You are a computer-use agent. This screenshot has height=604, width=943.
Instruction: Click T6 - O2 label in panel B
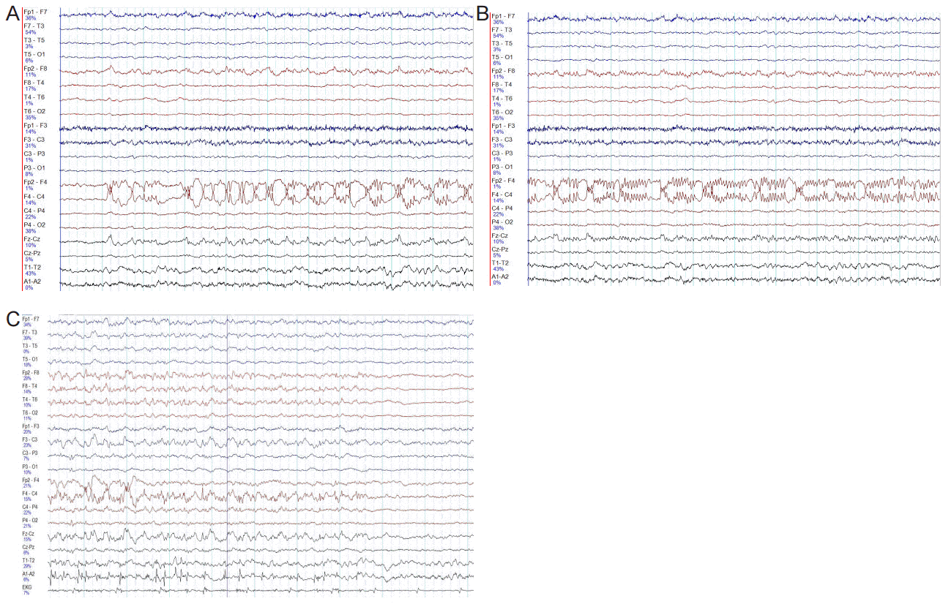[502, 113]
